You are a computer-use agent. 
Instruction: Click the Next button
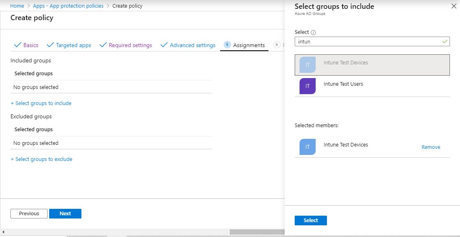pos(65,213)
